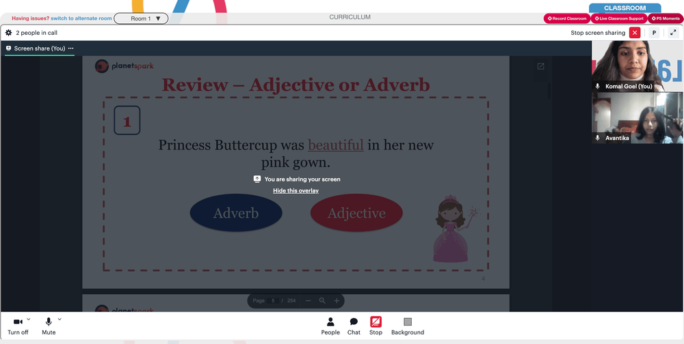Click the princess illustration on slide

point(455,229)
